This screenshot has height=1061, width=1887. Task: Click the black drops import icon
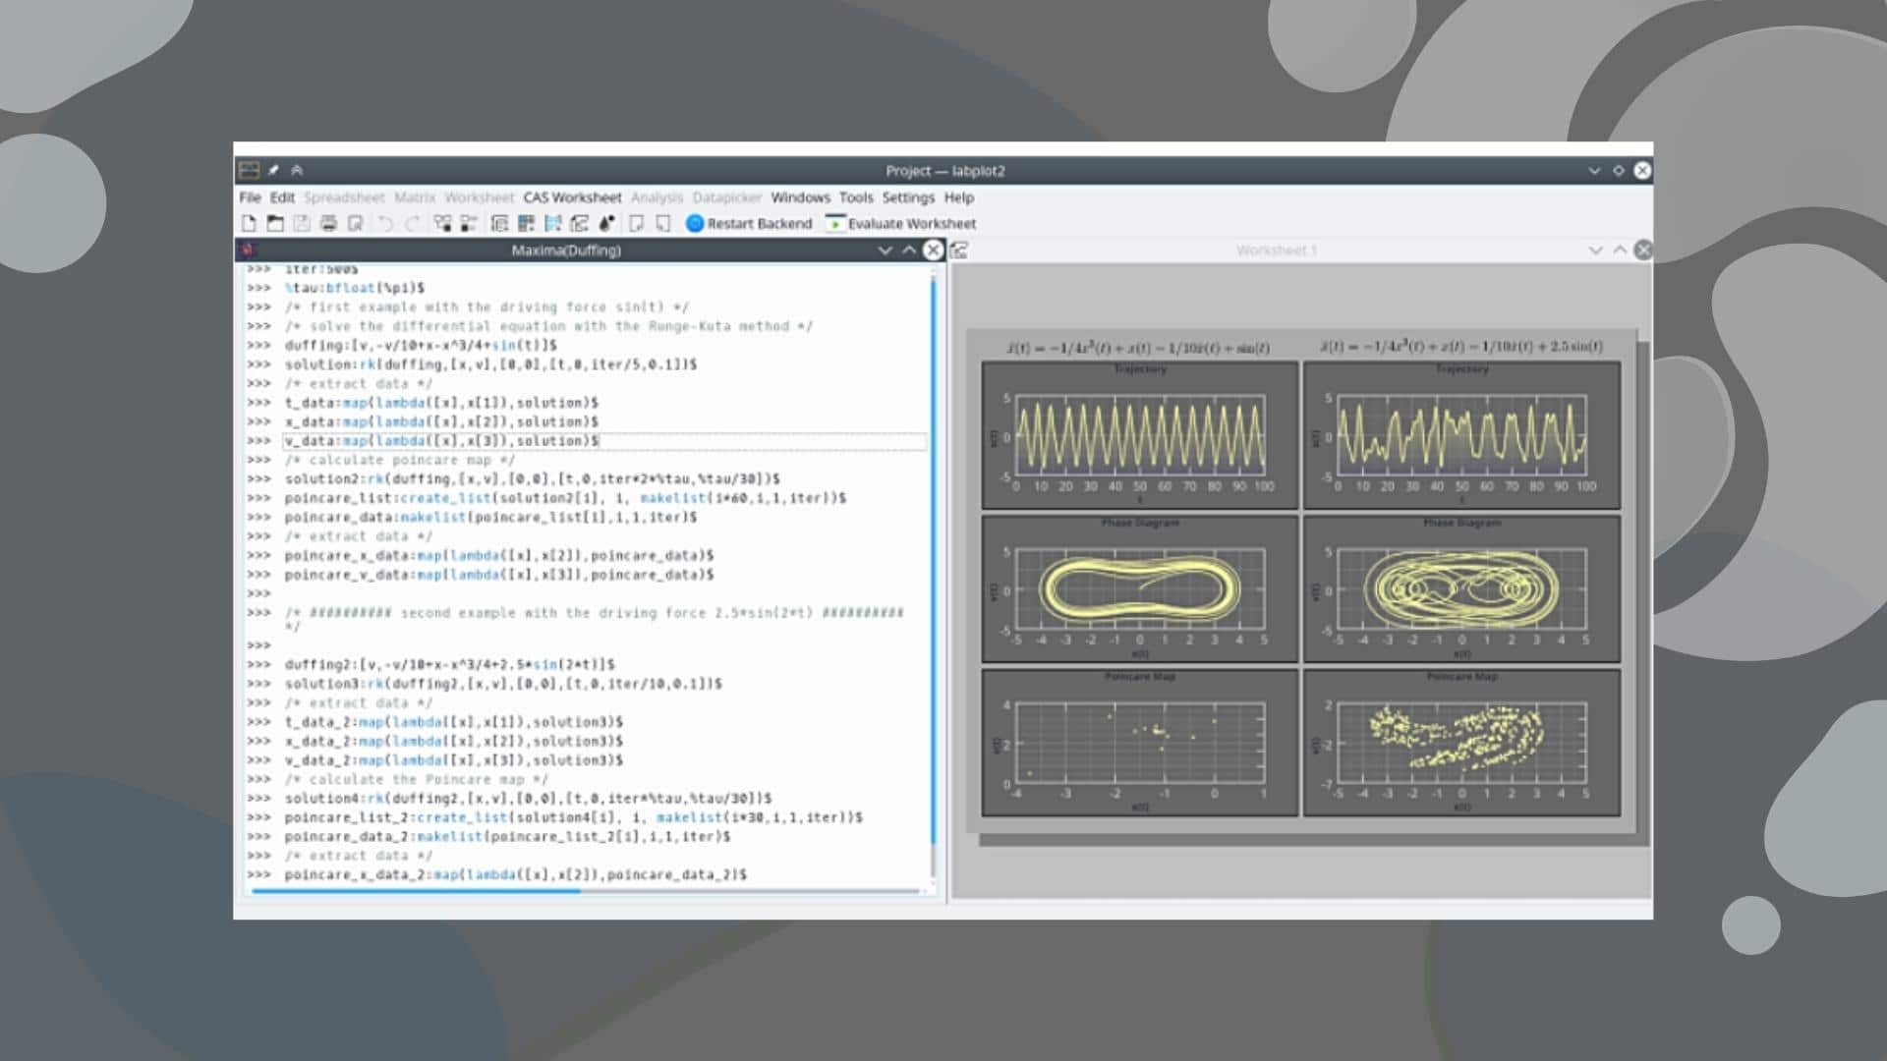606,224
